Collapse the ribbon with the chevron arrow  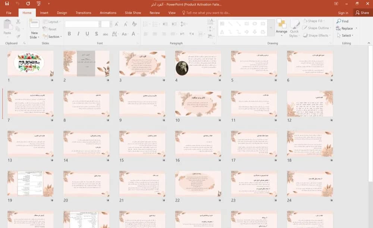tap(369, 43)
